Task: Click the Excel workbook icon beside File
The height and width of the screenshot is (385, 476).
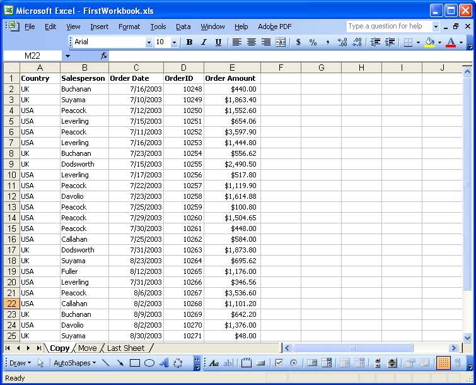Action: point(14,27)
